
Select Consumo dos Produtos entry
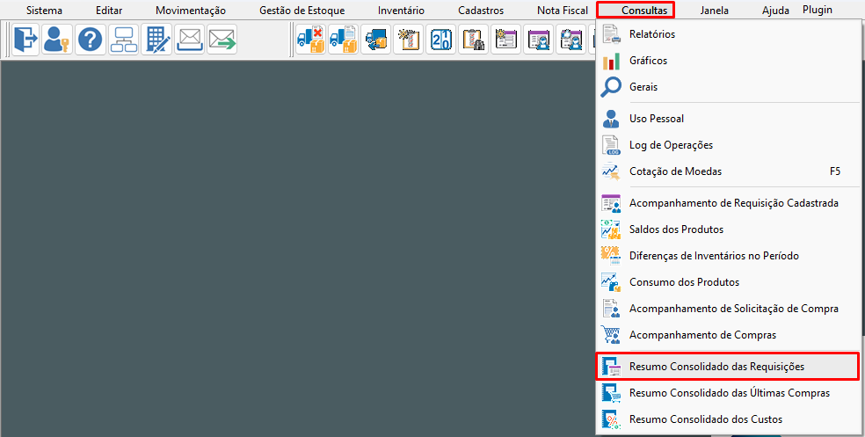pos(728,282)
